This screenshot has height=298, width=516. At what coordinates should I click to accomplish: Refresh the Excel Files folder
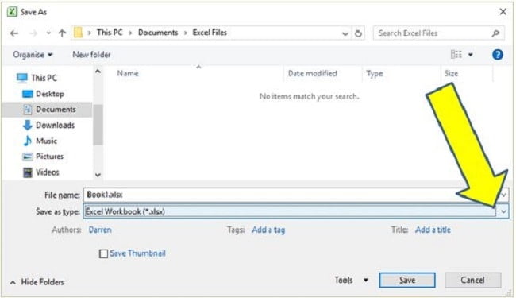[358, 33]
